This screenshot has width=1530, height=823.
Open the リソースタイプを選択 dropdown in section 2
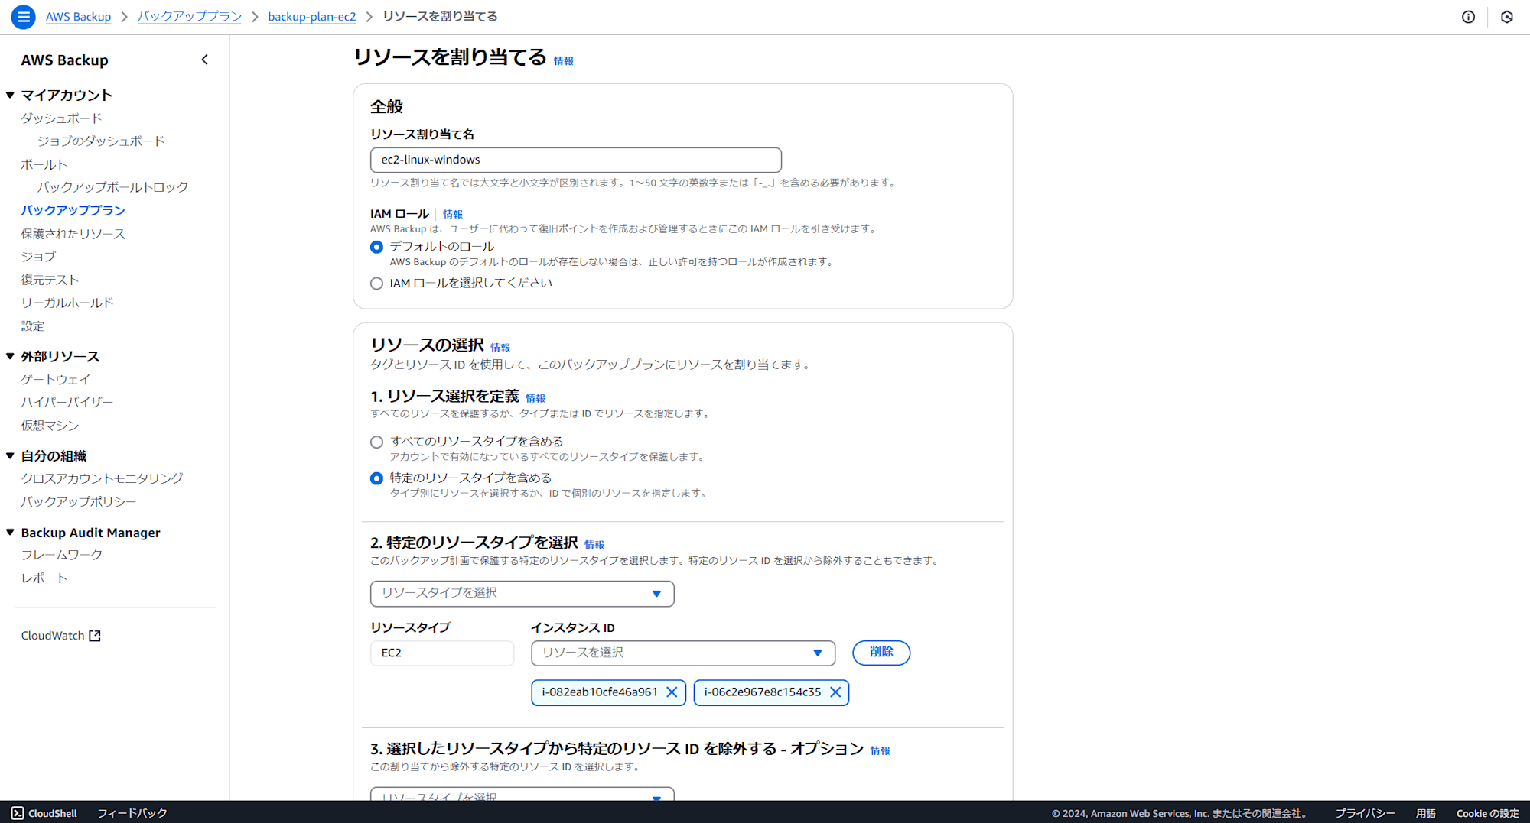click(522, 594)
